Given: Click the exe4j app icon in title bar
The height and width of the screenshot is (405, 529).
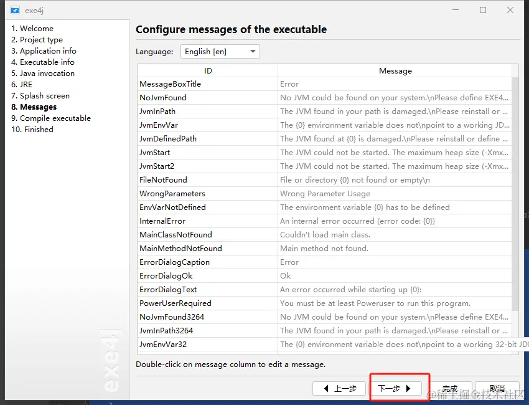Looking at the screenshot, I should (15, 10).
